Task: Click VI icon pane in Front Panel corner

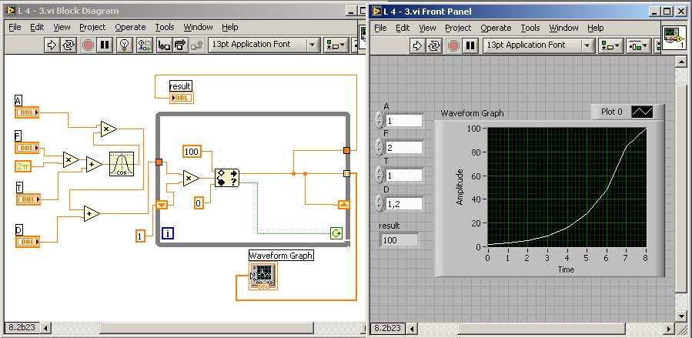Action: coord(674,38)
